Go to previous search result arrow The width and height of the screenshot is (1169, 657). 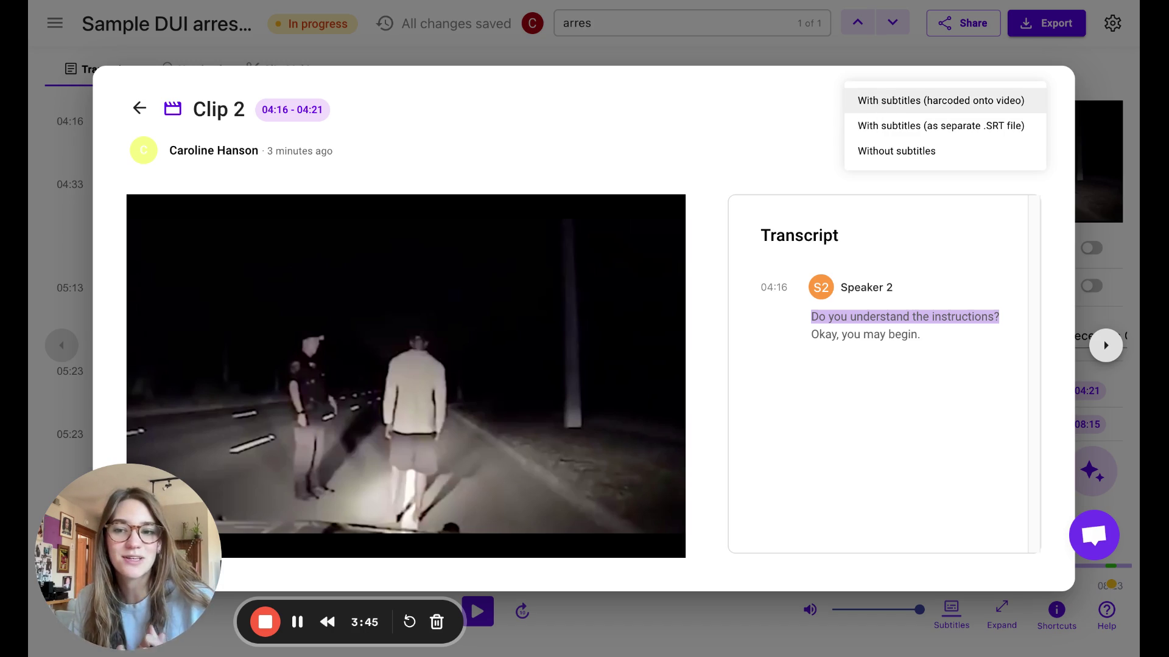click(x=857, y=23)
